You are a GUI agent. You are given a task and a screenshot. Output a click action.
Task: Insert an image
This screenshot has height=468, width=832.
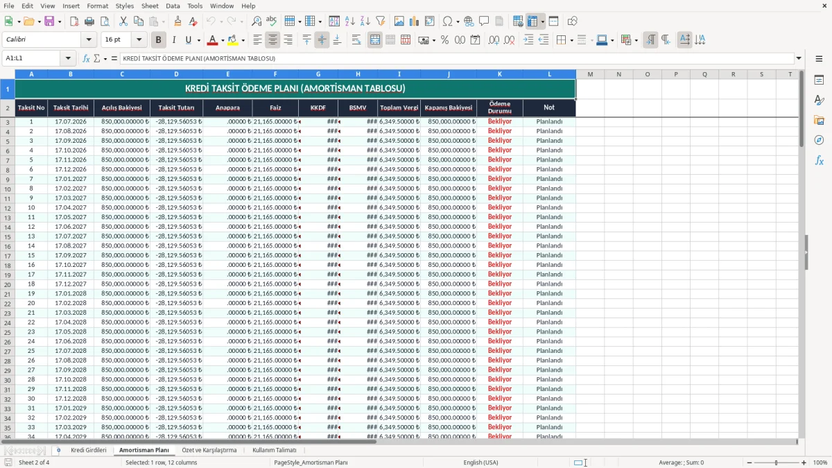(399, 21)
